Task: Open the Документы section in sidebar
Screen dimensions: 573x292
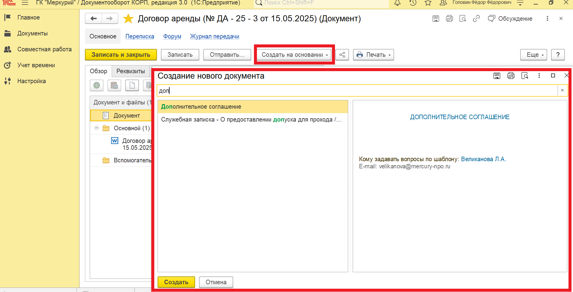Action: [x=32, y=33]
